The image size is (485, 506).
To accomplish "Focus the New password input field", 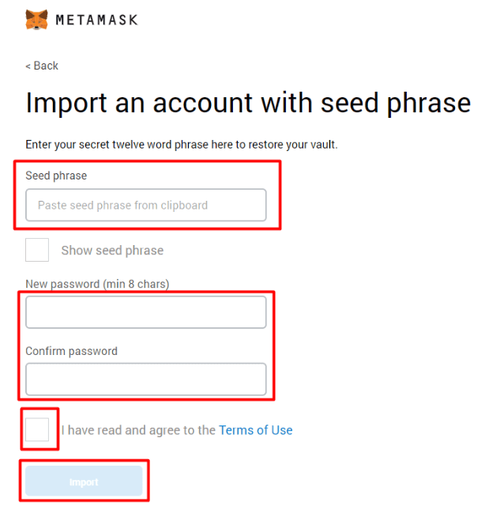I will pyautogui.click(x=146, y=312).
